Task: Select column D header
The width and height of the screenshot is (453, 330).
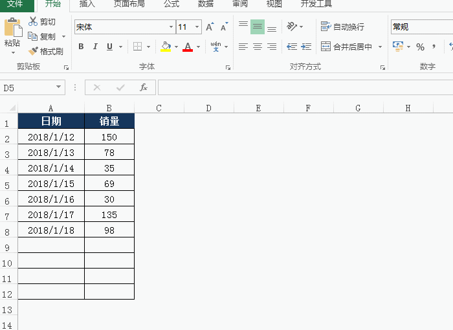Action: point(208,108)
